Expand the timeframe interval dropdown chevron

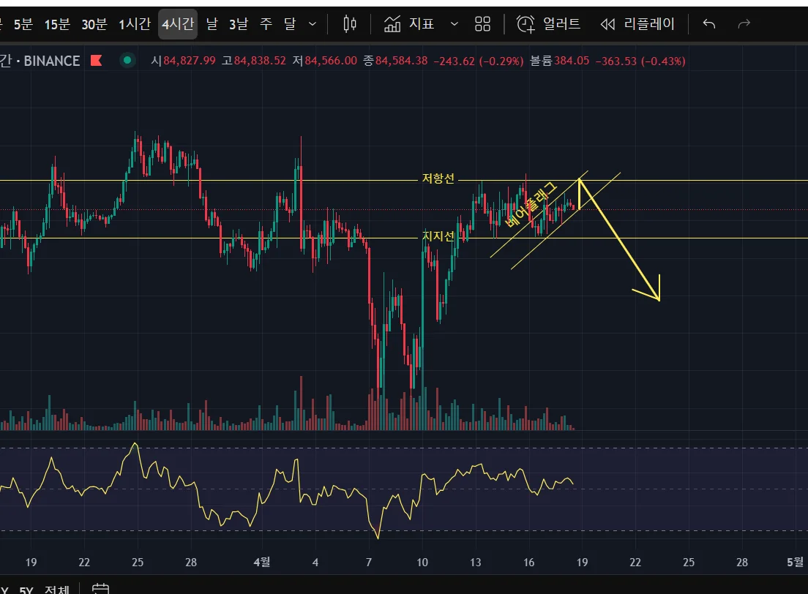(x=313, y=23)
